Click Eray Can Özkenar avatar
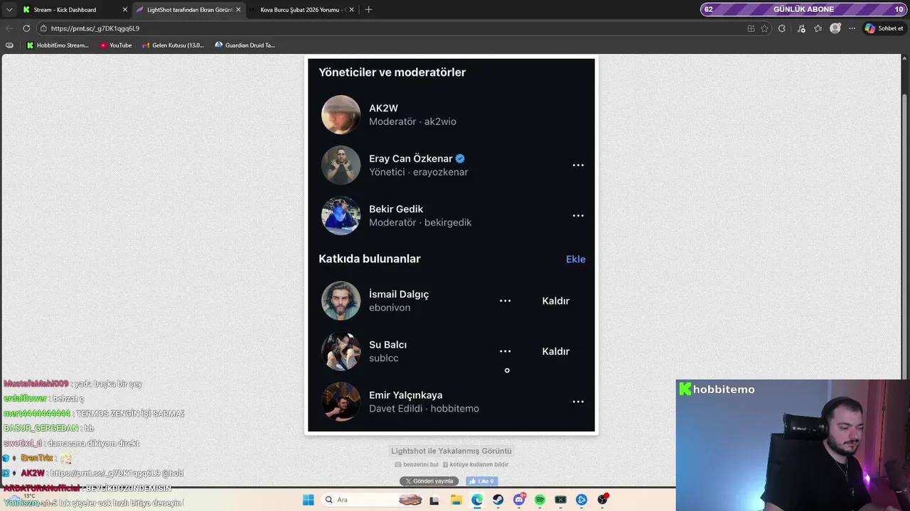This screenshot has height=511, width=910. (341, 165)
